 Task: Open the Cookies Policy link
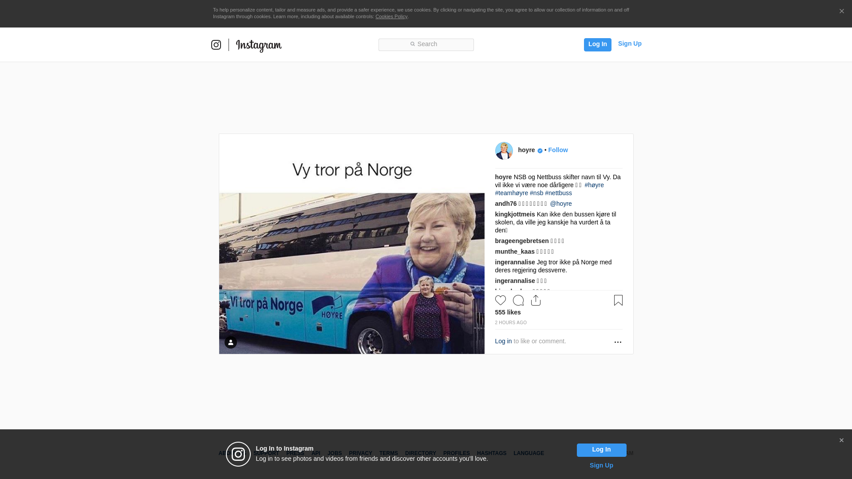(x=391, y=16)
